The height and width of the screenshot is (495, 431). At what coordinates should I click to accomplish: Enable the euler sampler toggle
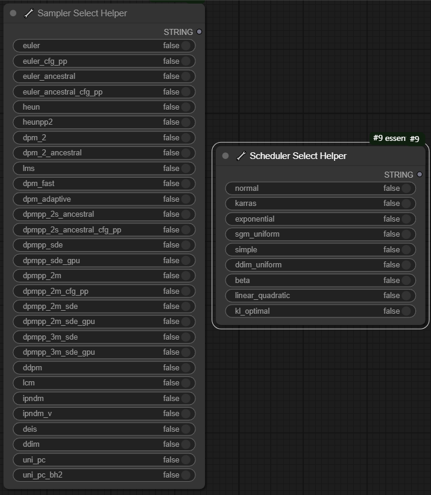[186, 46]
